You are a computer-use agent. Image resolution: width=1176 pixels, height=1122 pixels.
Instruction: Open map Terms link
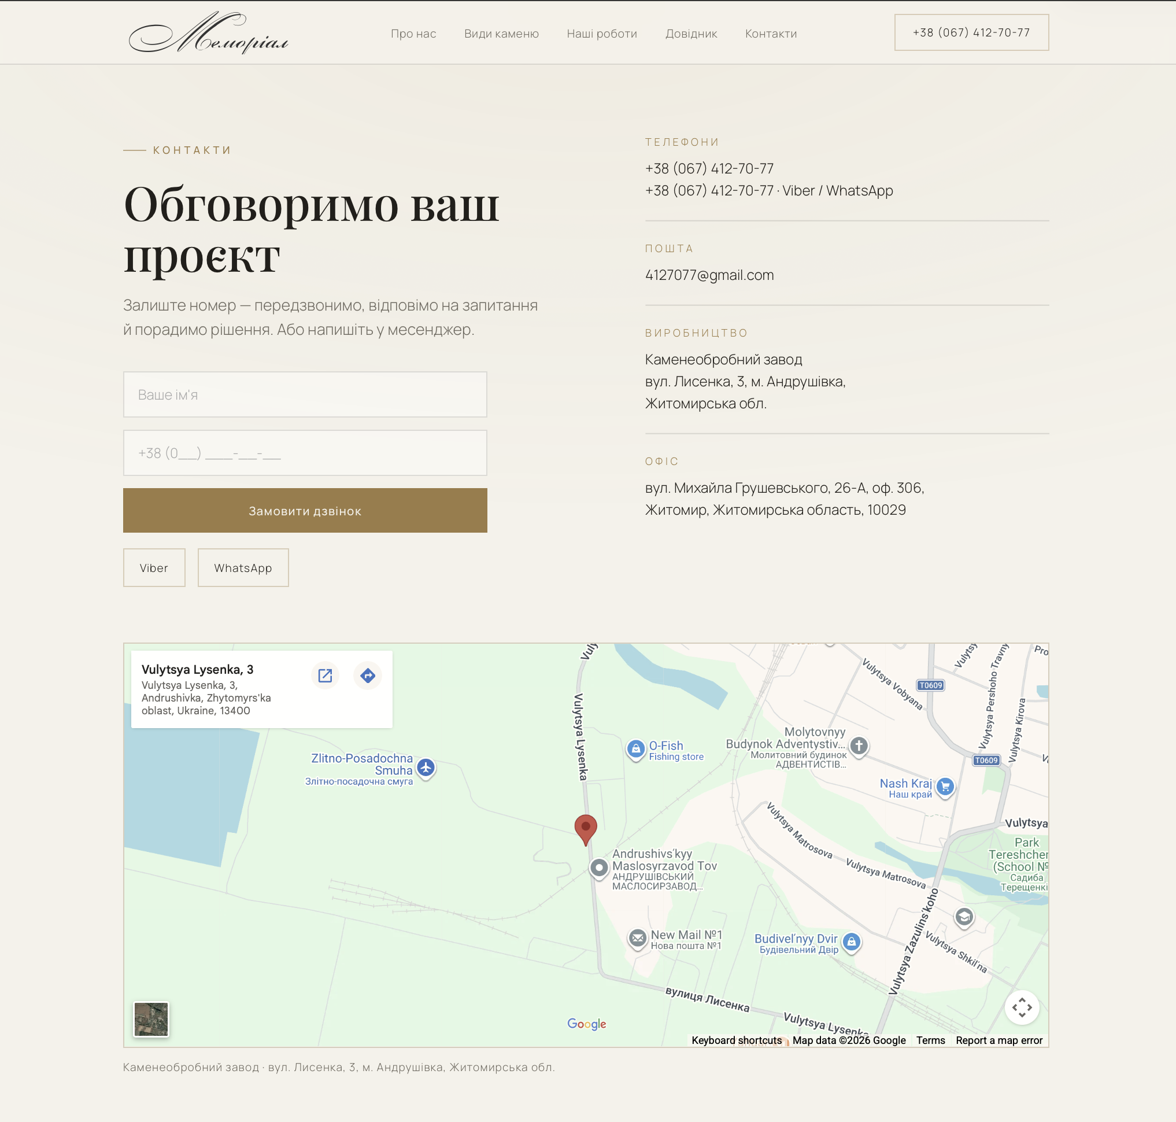click(x=930, y=1040)
